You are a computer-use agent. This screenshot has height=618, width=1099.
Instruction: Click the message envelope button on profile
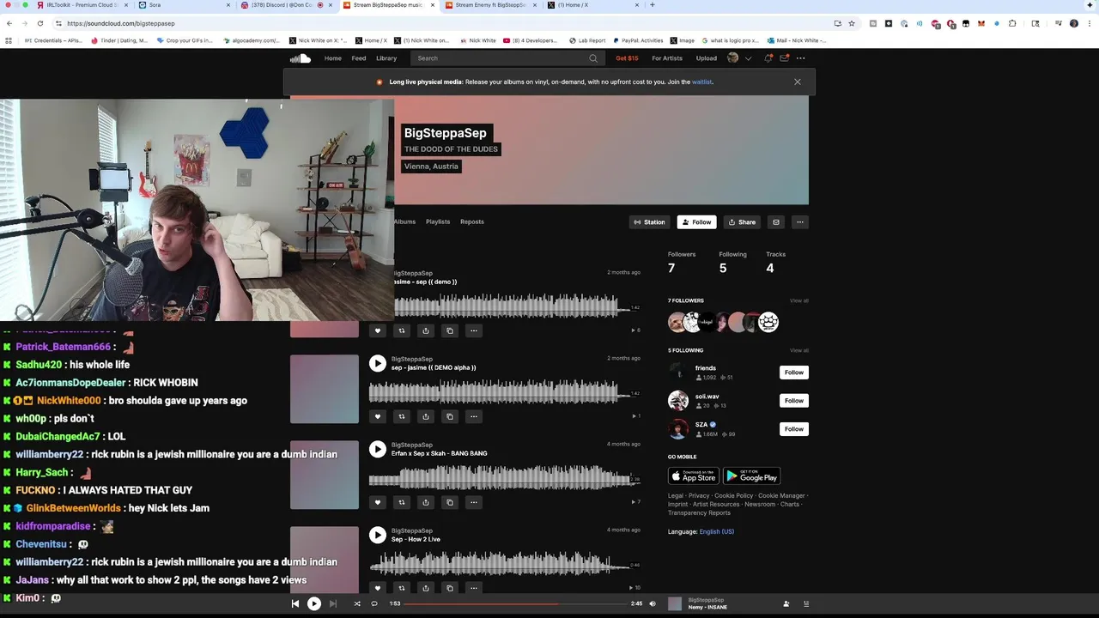click(x=775, y=222)
